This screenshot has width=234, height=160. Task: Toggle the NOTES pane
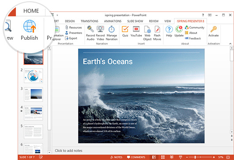coord(116,157)
